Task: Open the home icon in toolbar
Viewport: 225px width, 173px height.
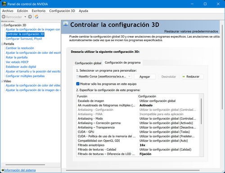Action: click(x=36, y=17)
